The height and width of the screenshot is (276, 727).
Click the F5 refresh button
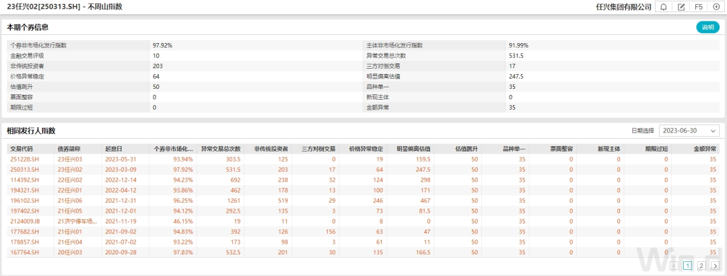tap(698, 7)
